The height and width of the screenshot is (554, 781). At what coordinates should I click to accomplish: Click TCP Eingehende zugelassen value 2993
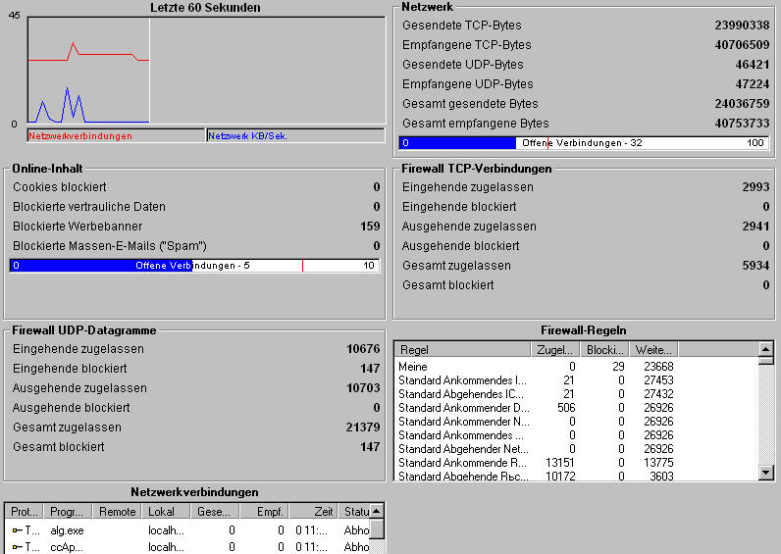point(756,187)
